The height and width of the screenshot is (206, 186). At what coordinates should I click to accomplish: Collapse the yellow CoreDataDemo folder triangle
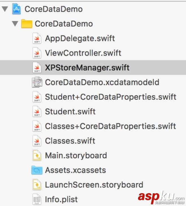coord(15,24)
